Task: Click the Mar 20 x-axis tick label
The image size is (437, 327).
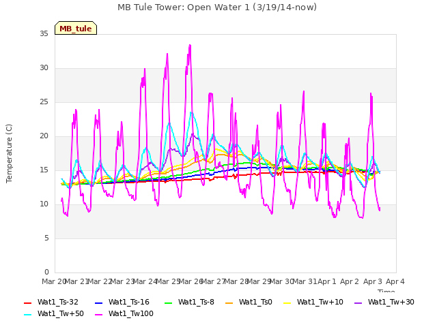Action: click(54, 281)
